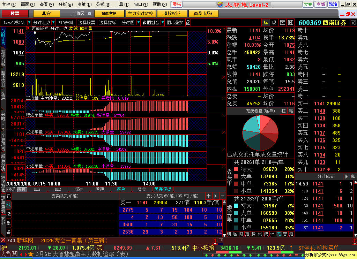This screenshot has width=357, height=259.
Task: Switch pie view to 柱 mode
Action: click(x=283, y=111)
